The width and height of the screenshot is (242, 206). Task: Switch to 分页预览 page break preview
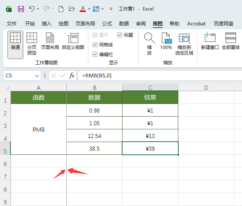32,44
